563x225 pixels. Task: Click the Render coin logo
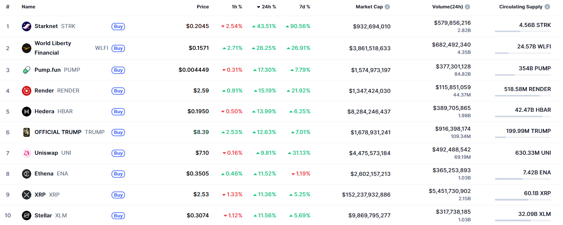[x=26, y=91]
